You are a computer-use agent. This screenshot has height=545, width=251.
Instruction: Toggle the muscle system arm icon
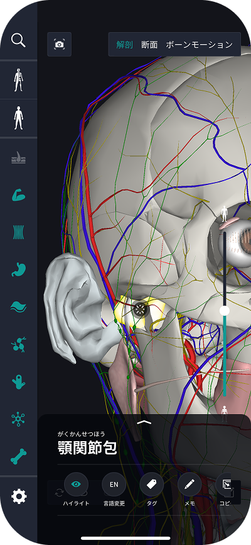pos(18,195)
